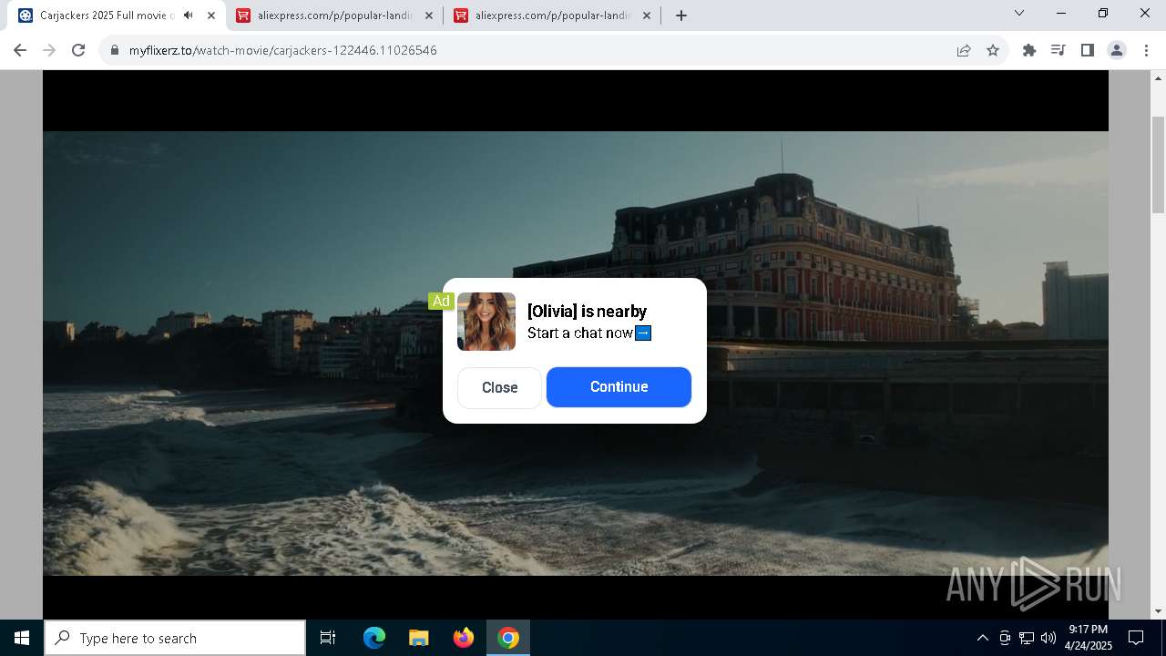
Task: Open the Chrome three-dot menu
Action: point(1146,50)
